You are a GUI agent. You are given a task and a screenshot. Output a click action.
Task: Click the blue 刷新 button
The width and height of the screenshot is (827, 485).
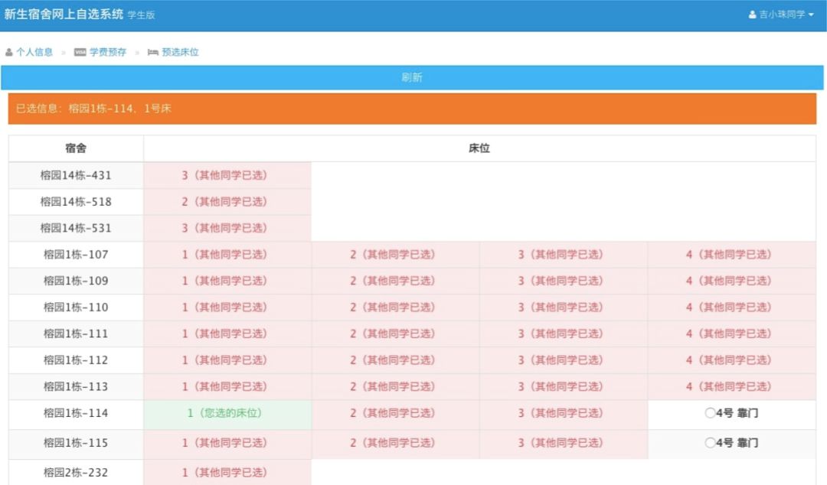click(412, 77)
